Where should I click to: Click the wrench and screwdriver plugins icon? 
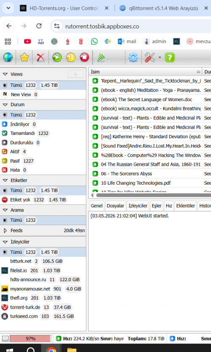[x=150, y=58]
